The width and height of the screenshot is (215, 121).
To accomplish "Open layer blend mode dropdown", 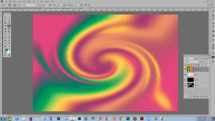I will coord(191,62).
